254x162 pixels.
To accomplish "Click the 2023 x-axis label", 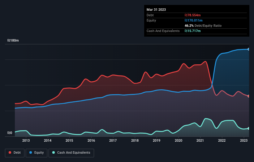I will click(243, 140).
